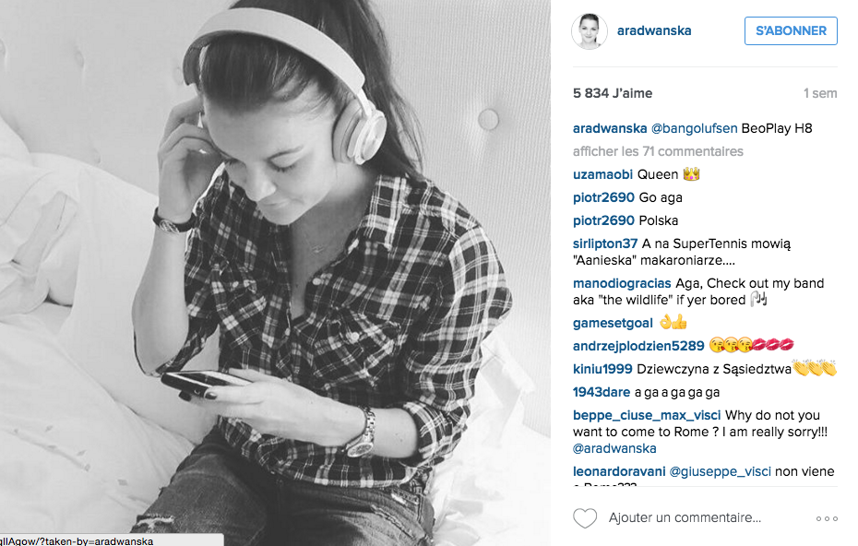Open leonardoravani commenter profile
858x546 pixels.
click(x=619, y=471)
